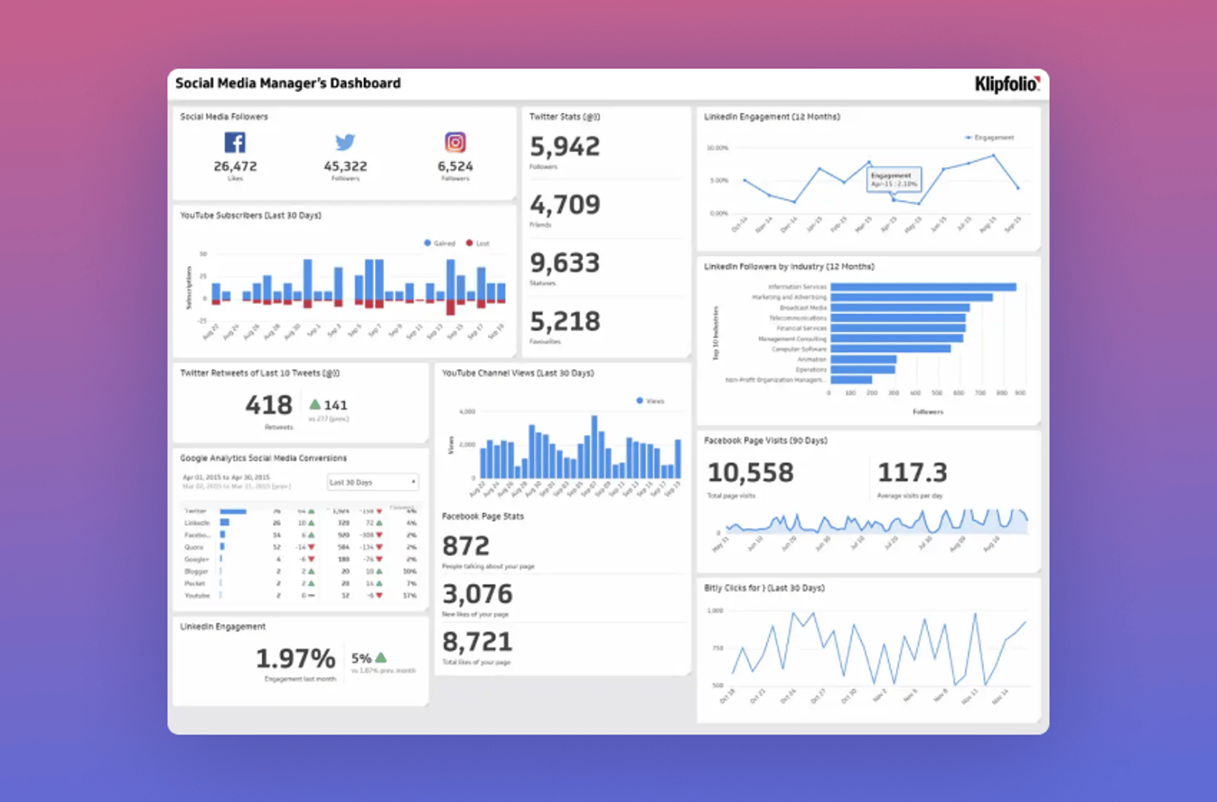
Task: Click green up-arrow in Blogger conversions row
Action: 312,571
